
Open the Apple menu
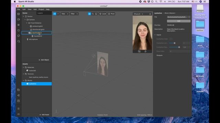coord(15,1)
